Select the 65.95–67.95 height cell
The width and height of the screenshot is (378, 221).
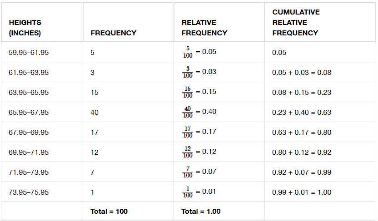pyautogui.click(x=29, y=113)
